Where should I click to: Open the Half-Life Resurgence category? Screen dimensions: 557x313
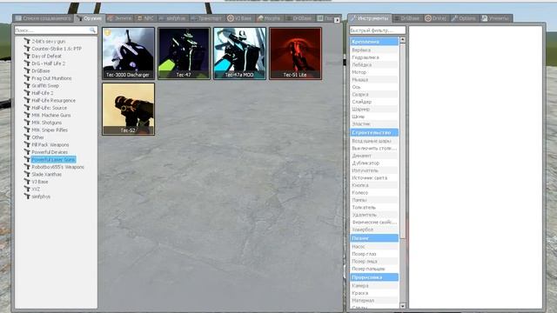[53, 101]
